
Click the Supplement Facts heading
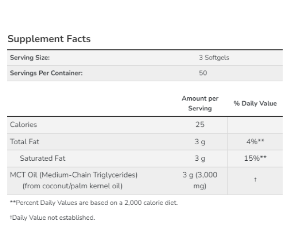click(x=49, y=39)
